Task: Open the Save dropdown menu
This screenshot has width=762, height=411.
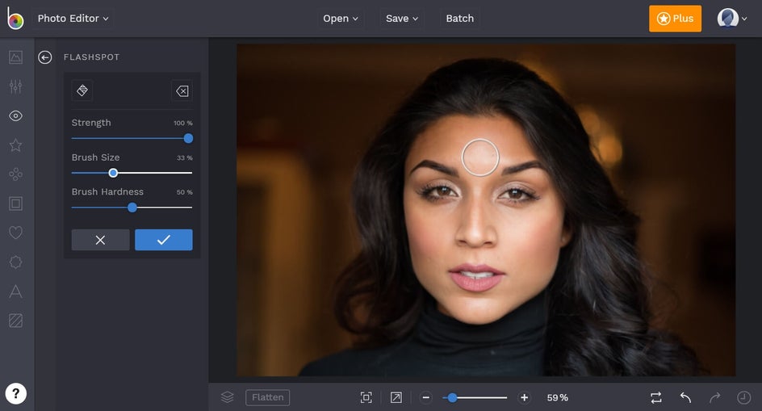Action: [x=402, y=19]
